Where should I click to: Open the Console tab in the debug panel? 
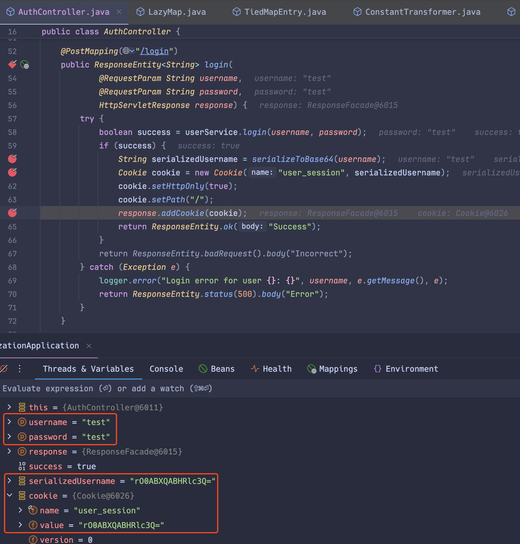pyautogui.click(x=166, y=369)
